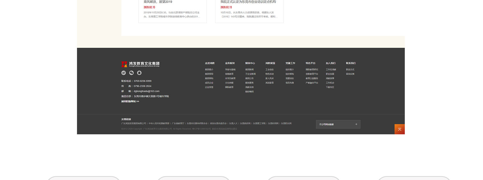Click the orange back-to-top arrow button
483x180 pixels.
[399, 129]
